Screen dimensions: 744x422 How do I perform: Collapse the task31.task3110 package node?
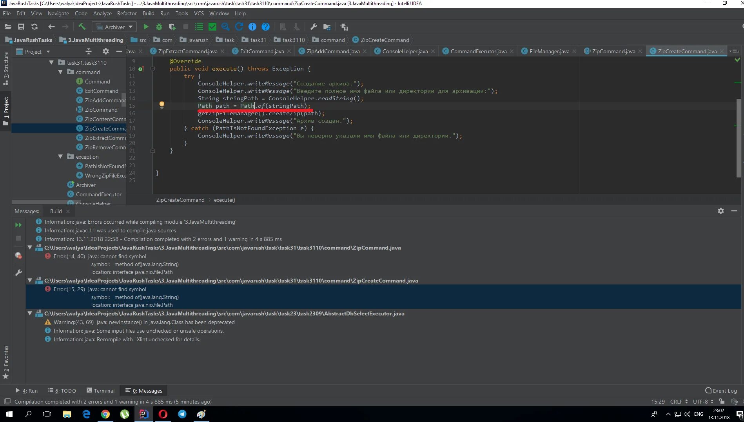click(51, 62)
